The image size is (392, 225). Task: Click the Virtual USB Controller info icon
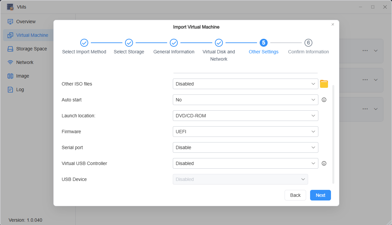pyautogui.click(x=324, y=163)
